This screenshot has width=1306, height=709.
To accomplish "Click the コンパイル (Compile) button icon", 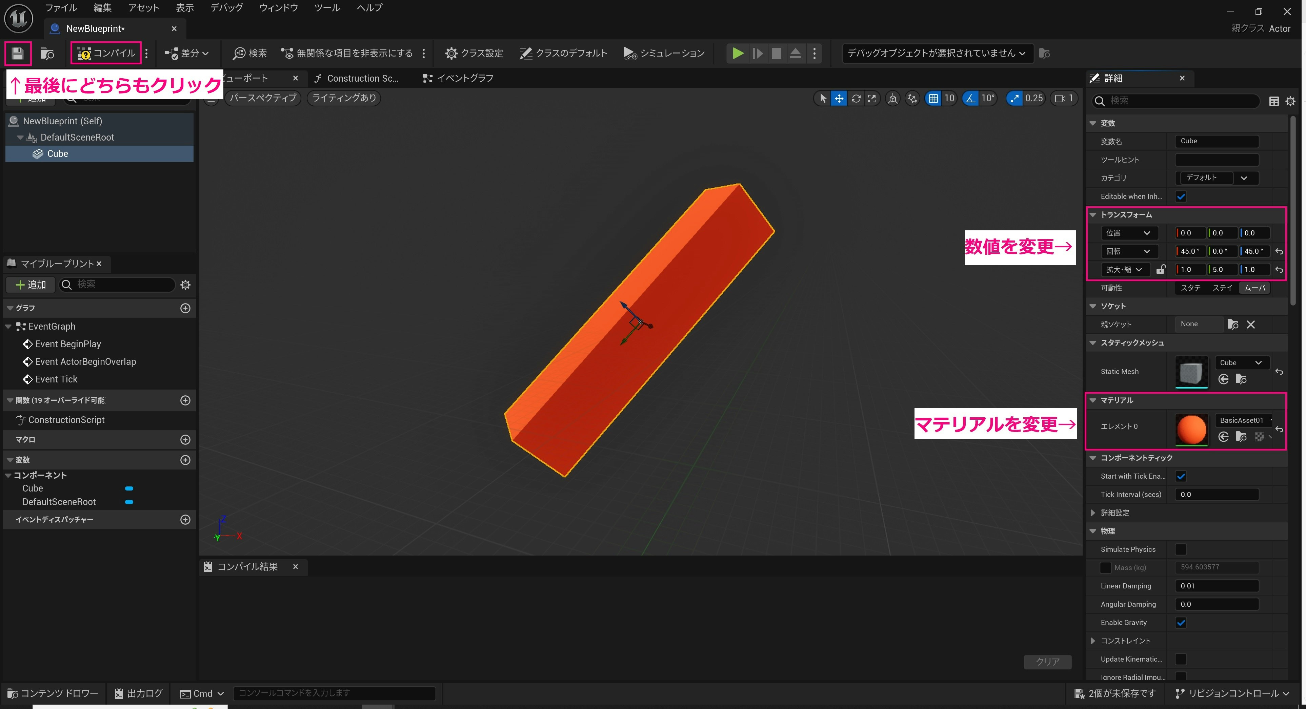I will [84, 53].
